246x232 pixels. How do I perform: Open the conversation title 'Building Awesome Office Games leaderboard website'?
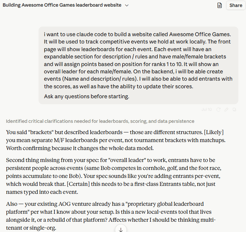tap(62, 5)
